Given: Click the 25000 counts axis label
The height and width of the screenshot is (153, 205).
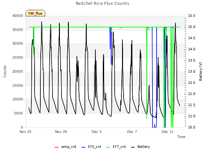Looking at the screenshot, I should (18, 57).
